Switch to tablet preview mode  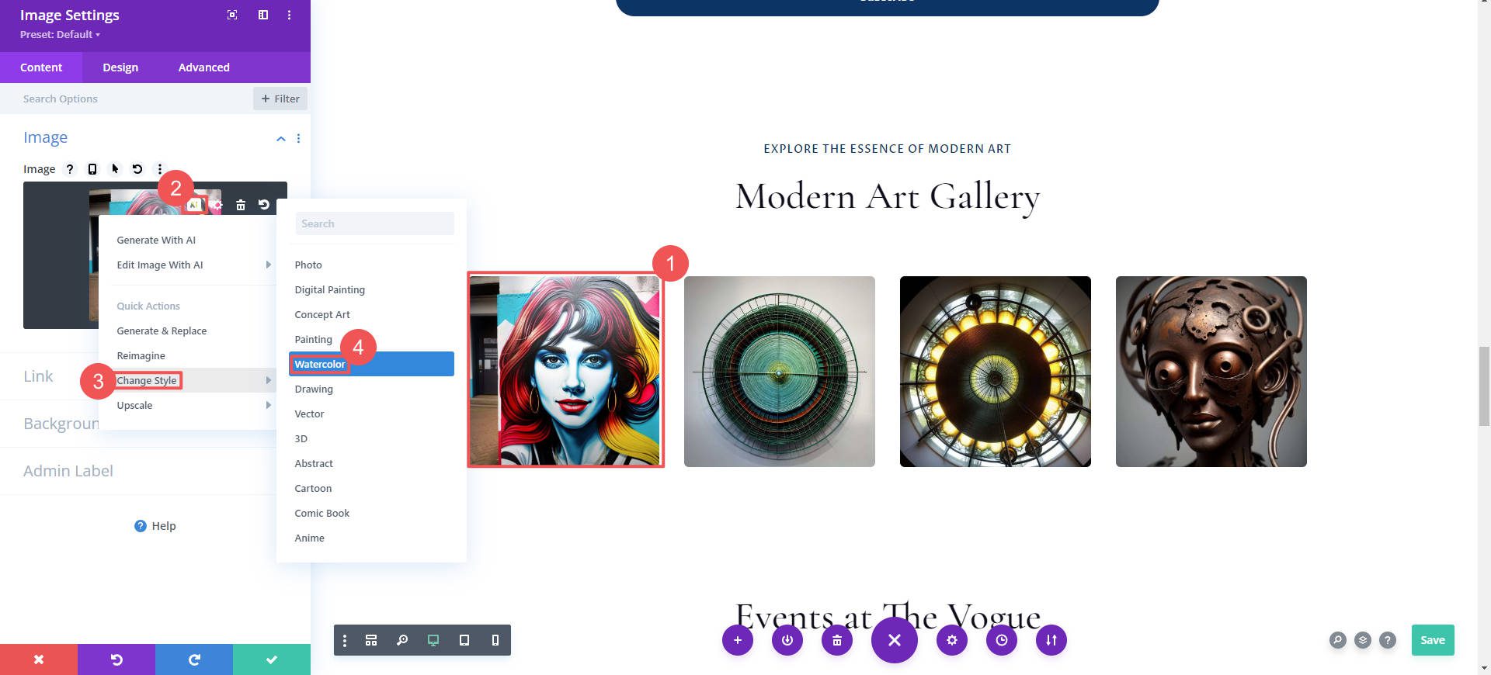(464, 640)
